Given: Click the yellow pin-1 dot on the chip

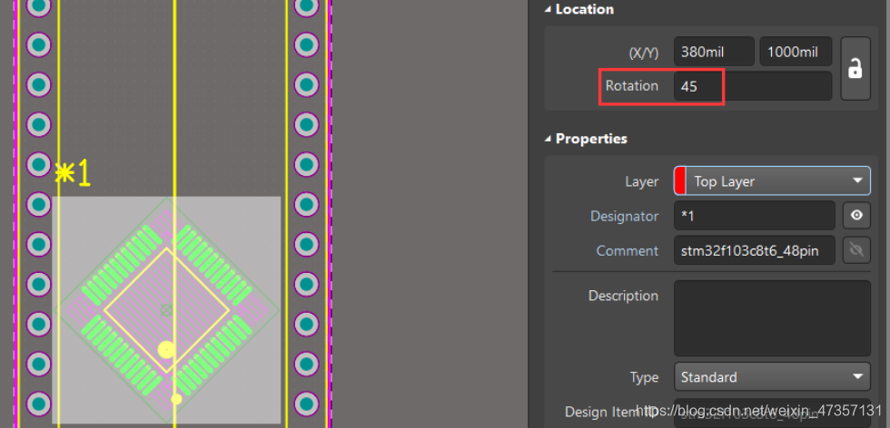Looking at the screenshot, I should [165, 350].
